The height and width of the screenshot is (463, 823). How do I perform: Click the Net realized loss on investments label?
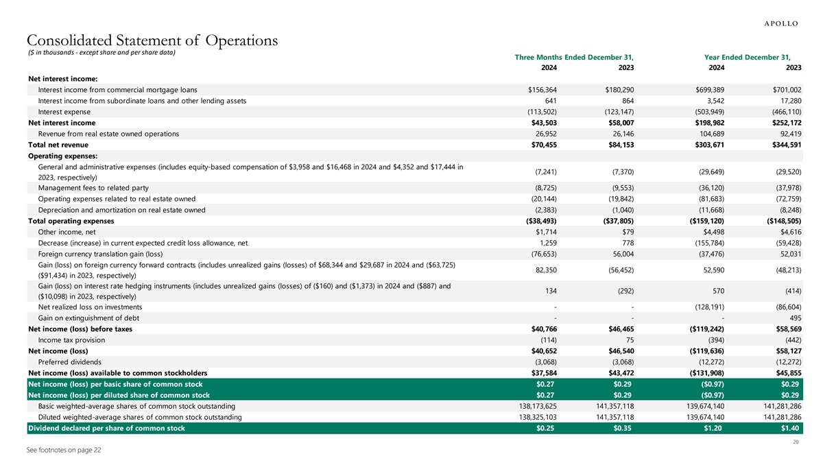coord(90,307)
